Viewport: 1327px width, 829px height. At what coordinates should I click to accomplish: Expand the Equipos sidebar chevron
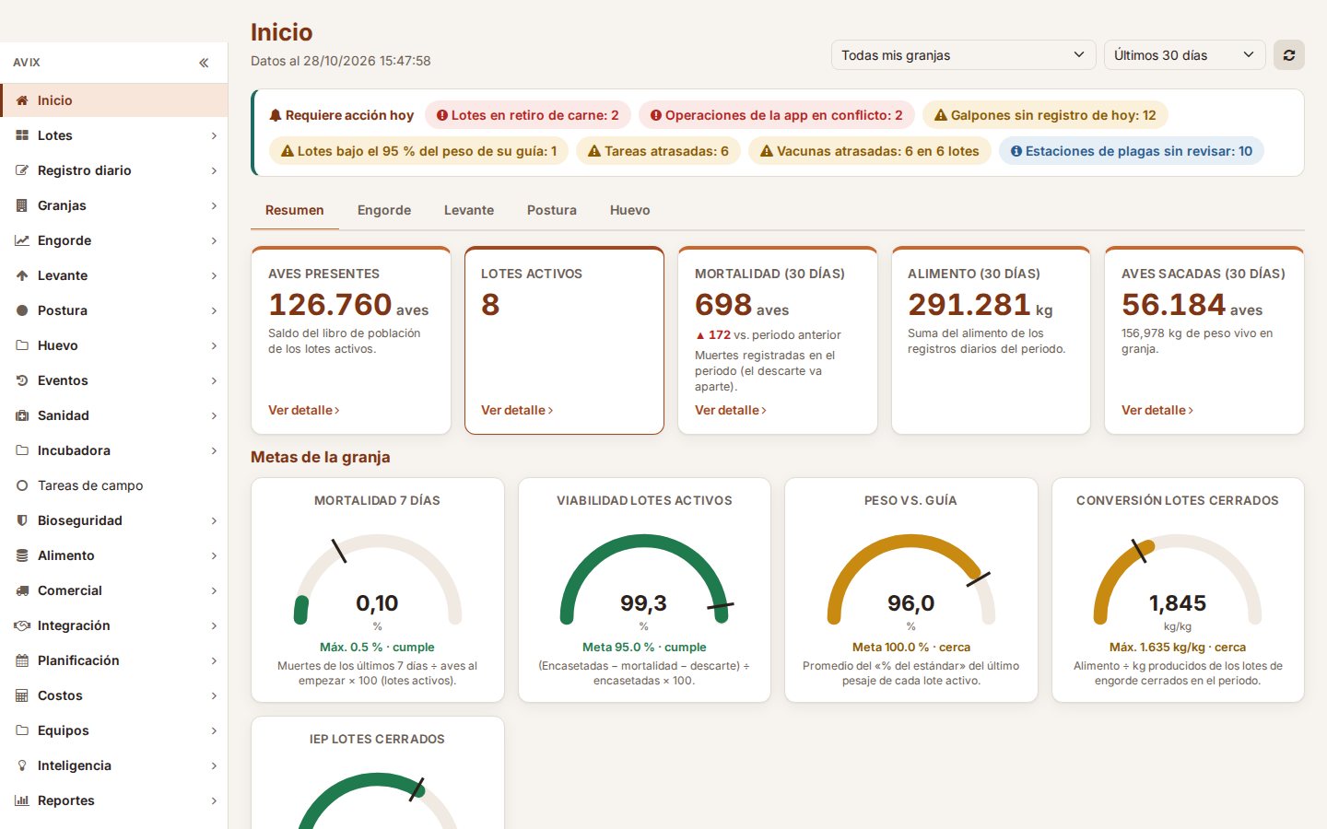(214, 730)
